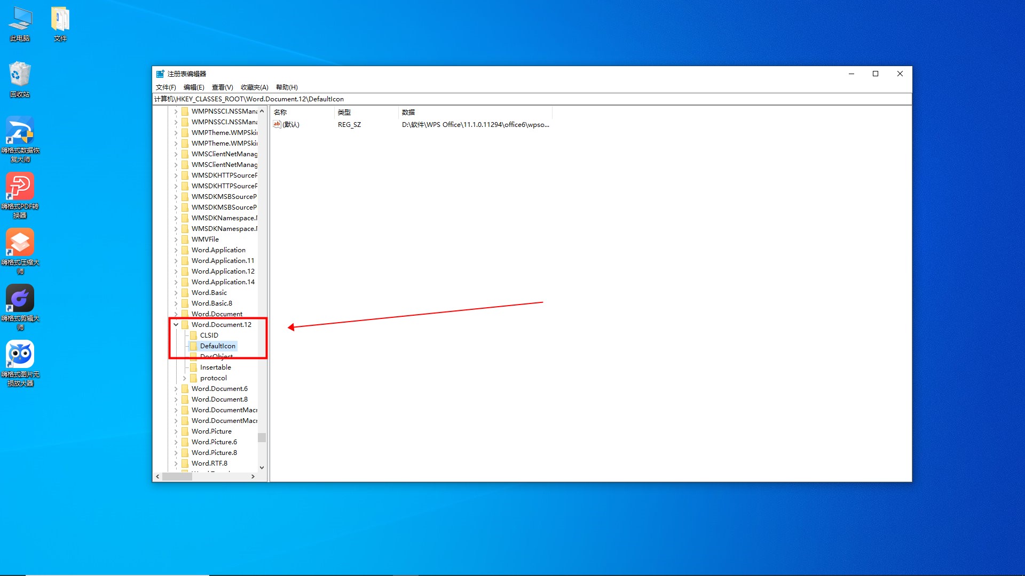Click the 查看(V) menu item
Image resolution: width=1025 pixels, height=576 pixels.
pos(222,87)
